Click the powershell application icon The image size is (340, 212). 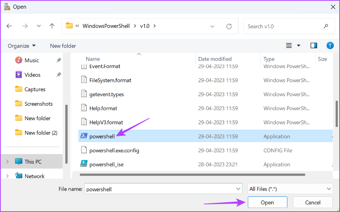(x=84, y=136)
